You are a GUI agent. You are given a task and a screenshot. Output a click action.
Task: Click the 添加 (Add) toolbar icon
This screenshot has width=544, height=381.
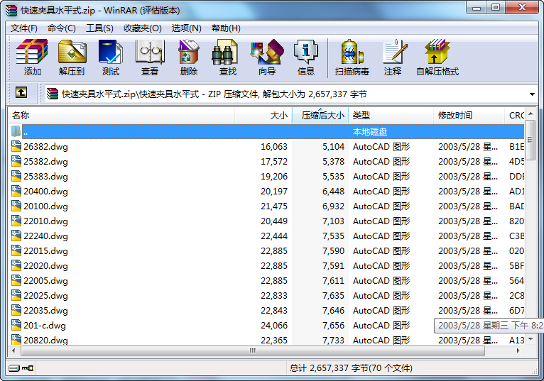tap(32, 57)
